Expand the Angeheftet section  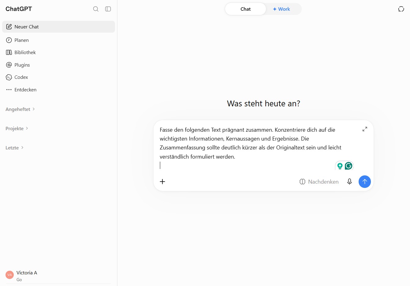pyautogui.click(x=20, y=109)
